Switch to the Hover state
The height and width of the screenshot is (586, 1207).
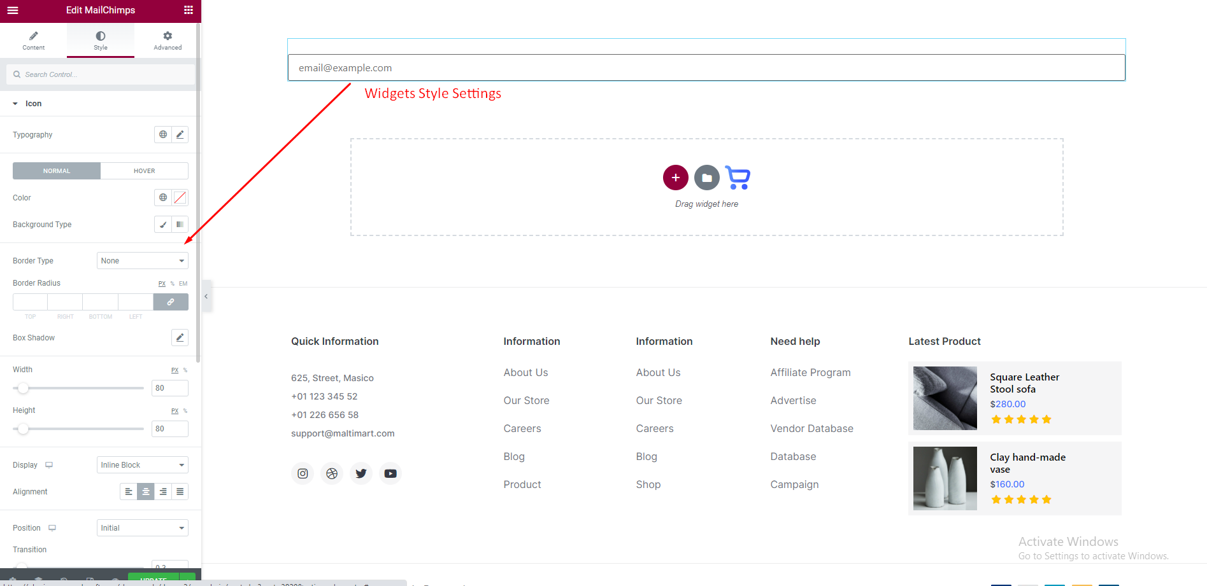[x=144, y=171]
